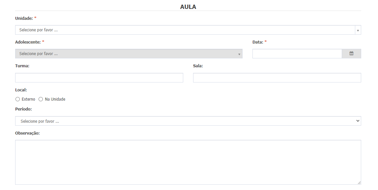
Task: Expand the disabled Adolescente dropdown arrow
Action: click(x=239, y=54)
